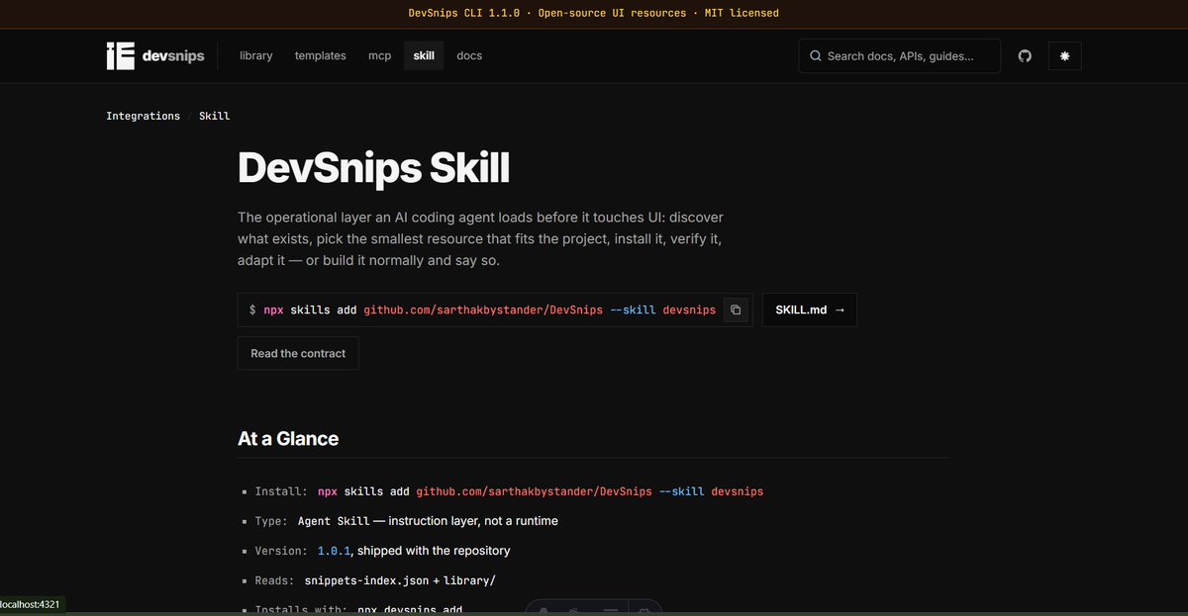
Task: Click the search magnifier icon
Action: (816, 56)
